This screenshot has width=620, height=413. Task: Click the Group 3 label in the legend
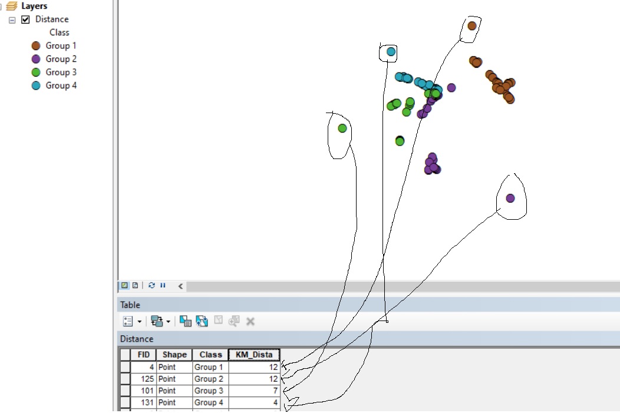61,72
